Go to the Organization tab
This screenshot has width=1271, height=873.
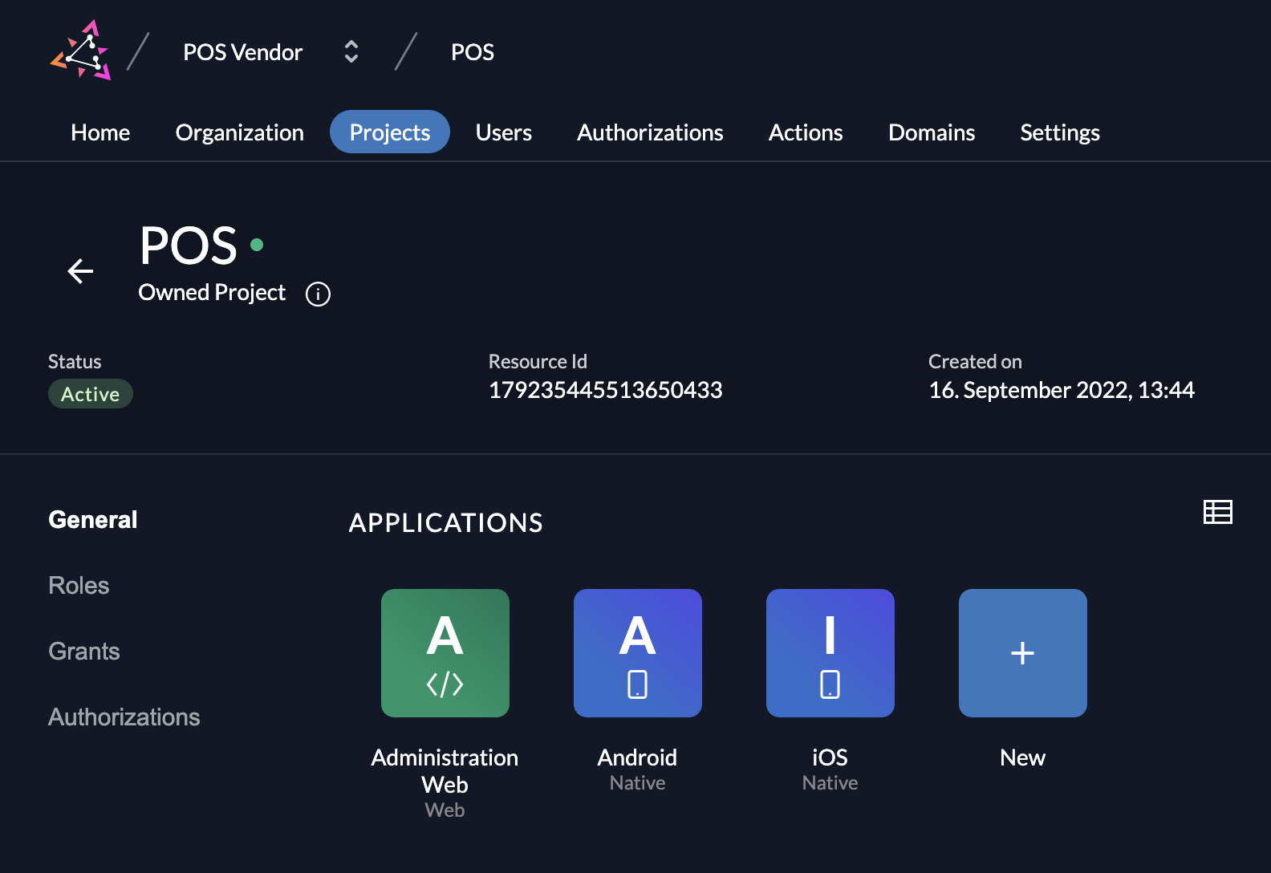pos(239,132)
